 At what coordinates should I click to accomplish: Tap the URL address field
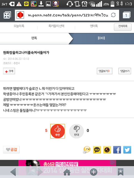click(67, 15)
